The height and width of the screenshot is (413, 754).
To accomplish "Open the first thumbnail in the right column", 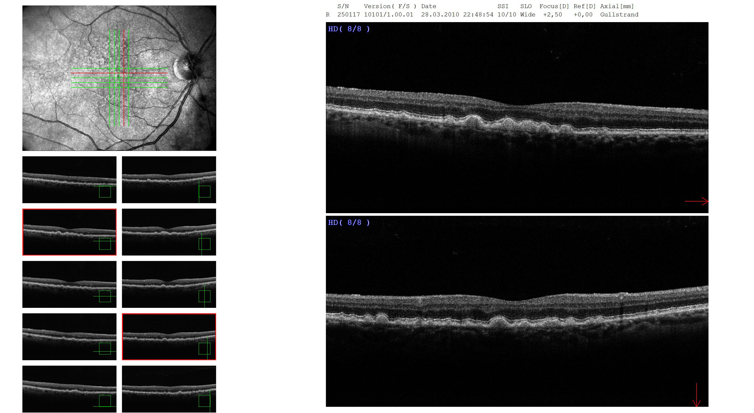I will coord(169,180).
